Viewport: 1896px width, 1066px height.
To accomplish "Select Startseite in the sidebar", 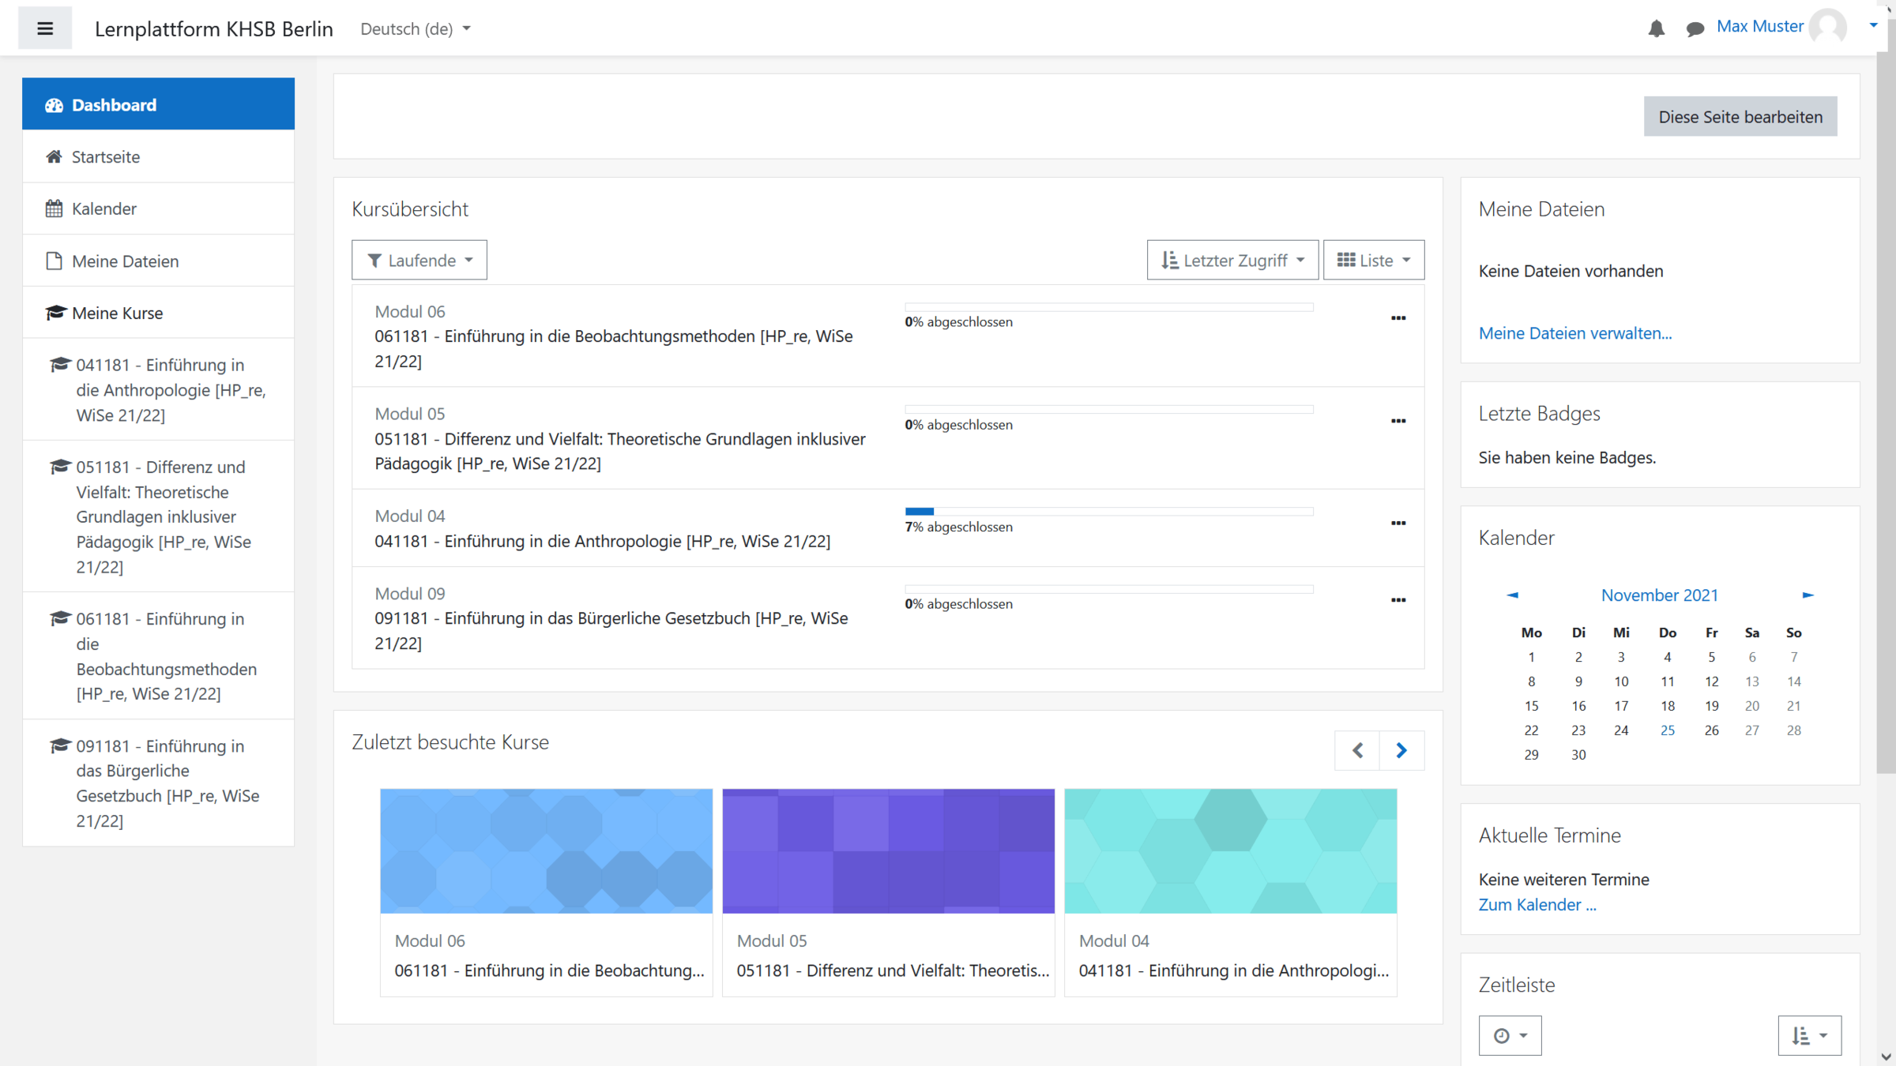I will [105, 156].
